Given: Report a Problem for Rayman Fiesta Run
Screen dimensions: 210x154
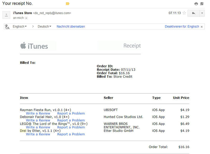Looking at the screenshot, I should pyautogui.click(x=71, y=113).
